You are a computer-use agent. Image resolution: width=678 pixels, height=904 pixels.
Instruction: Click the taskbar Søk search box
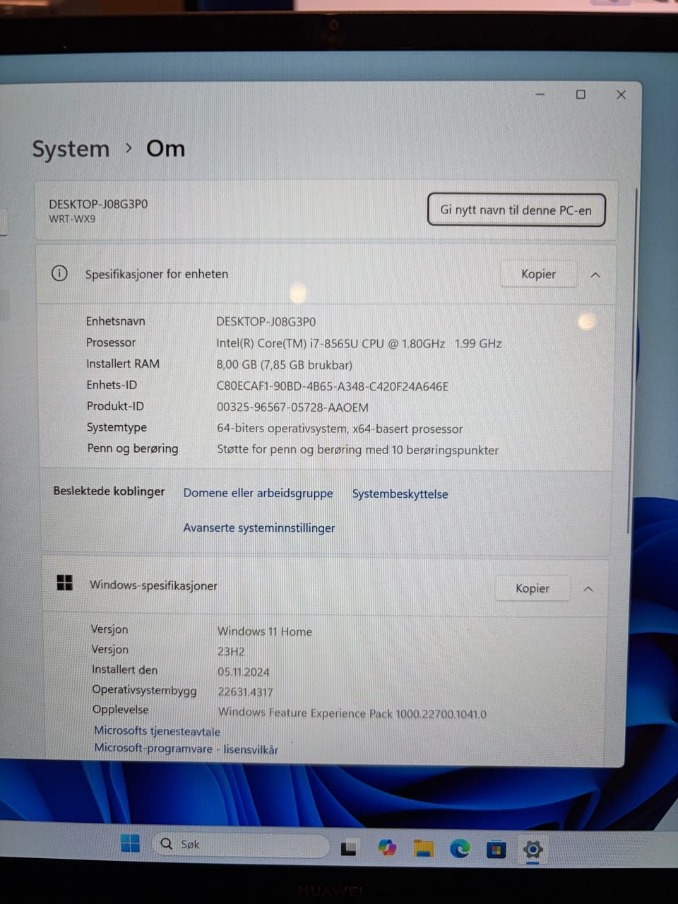click(240, 845)
